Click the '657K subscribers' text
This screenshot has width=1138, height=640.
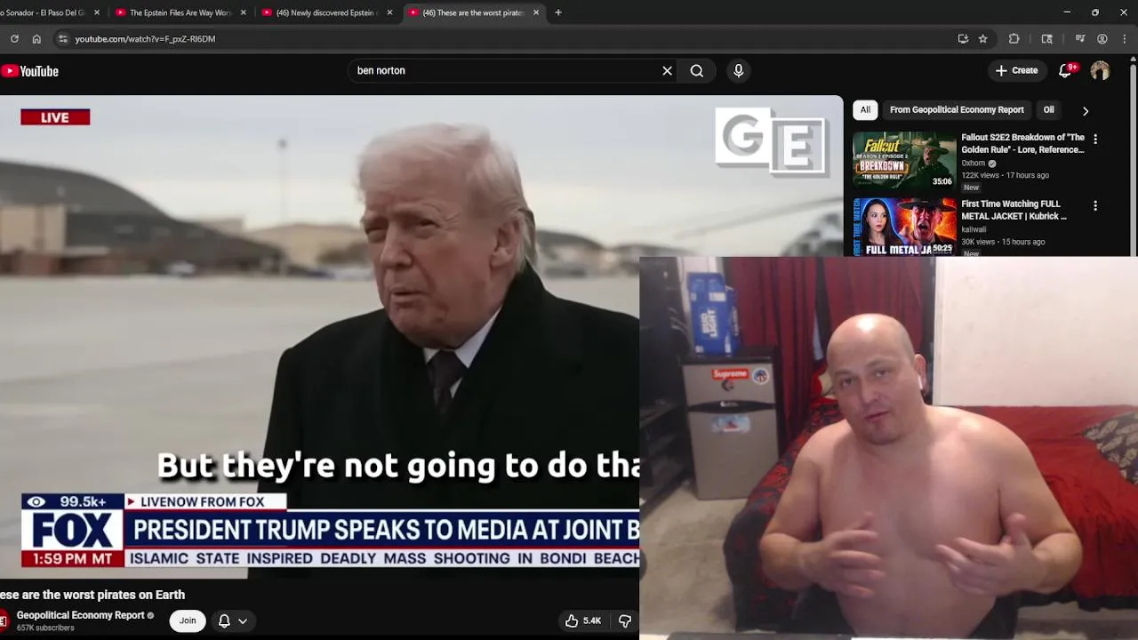(x=45, y=628)
